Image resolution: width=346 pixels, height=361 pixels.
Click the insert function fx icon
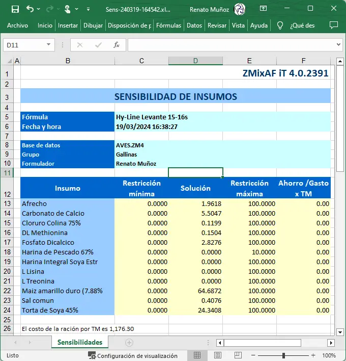pos(116,45)
